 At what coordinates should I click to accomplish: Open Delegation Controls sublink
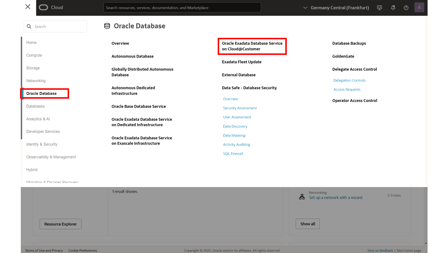[x=350, y=80]
